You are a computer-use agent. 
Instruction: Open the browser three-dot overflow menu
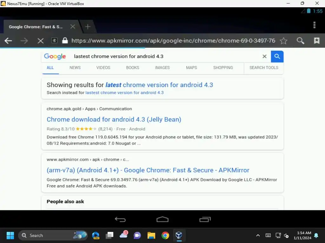pyautogui.click(x=315, y=25)
